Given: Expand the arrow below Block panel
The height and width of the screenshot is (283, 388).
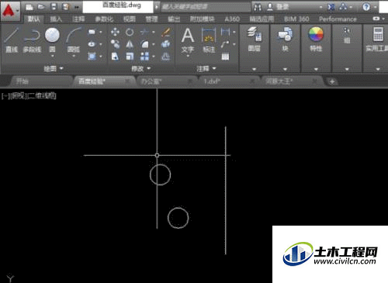Looking at the screenshot, I should pos(285,69).
